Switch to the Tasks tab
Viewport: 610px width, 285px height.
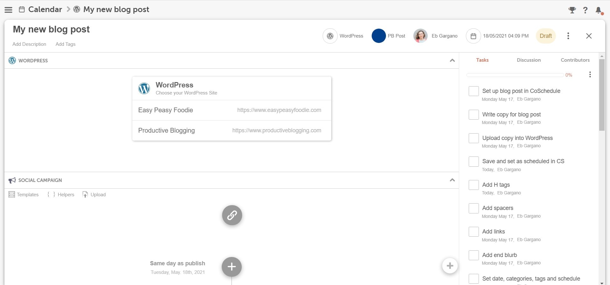pyautogui.click(x=482, y=60)
